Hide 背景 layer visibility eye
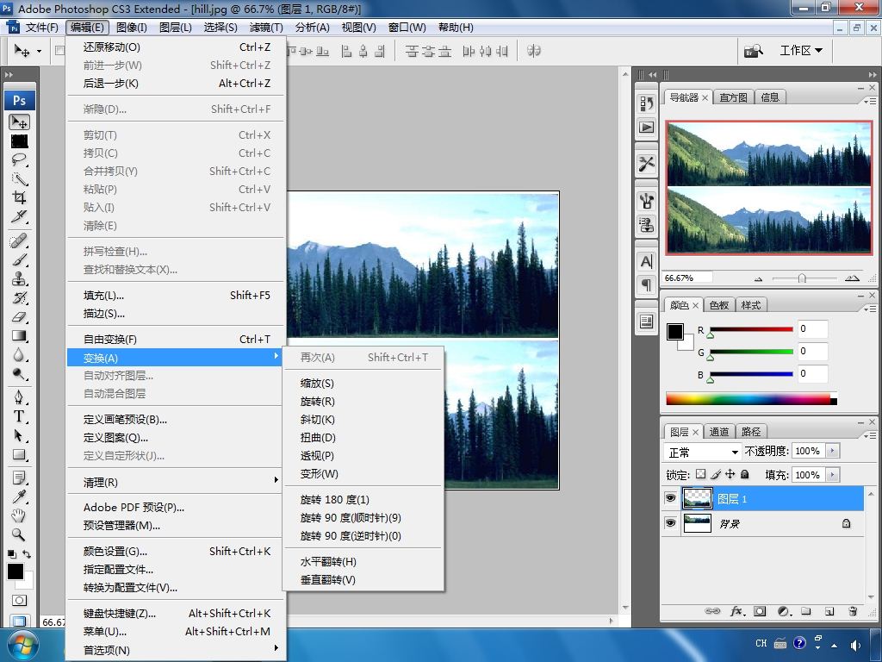This screenshot has width=882, height=662. click(x=670, y=523)
